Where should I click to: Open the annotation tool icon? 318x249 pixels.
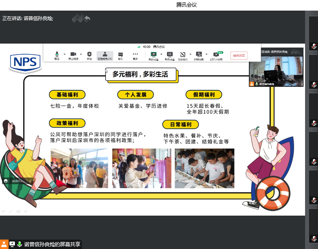183,55
